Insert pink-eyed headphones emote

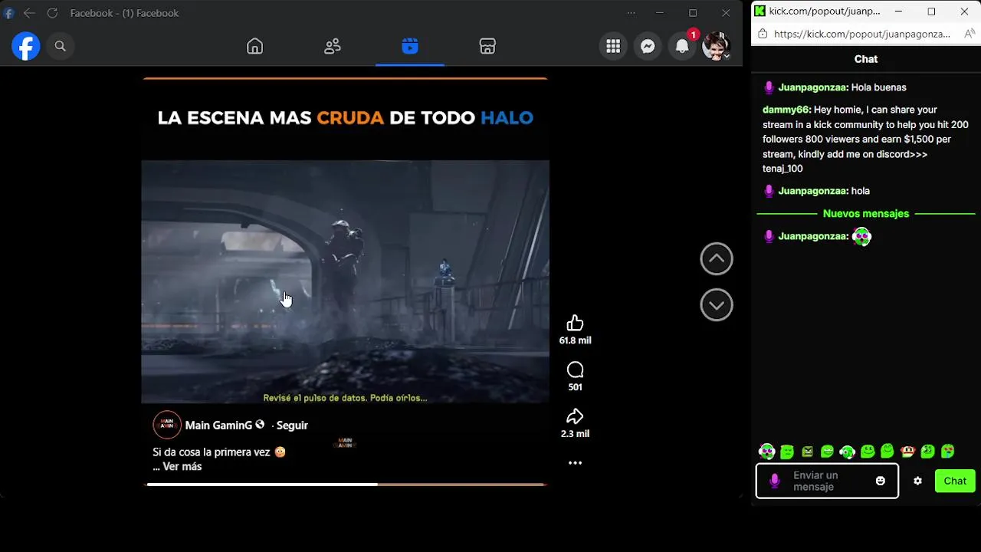click(766, 452)
